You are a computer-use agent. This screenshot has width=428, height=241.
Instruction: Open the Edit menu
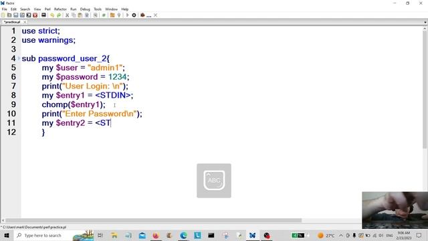click(13, 9)
